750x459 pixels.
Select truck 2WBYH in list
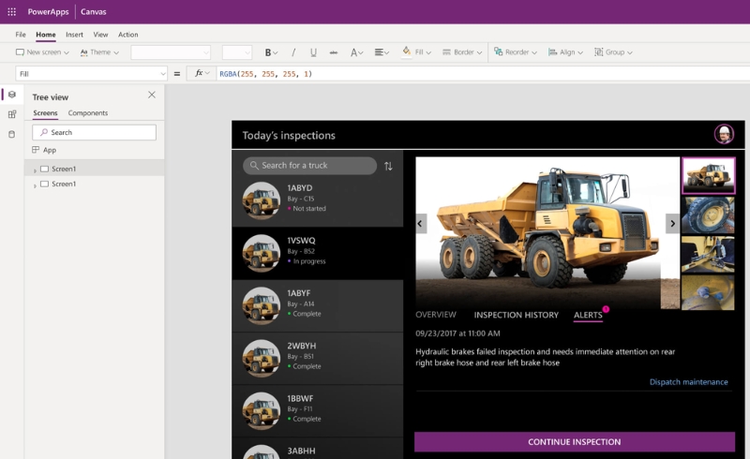click(x=318, y=358)
